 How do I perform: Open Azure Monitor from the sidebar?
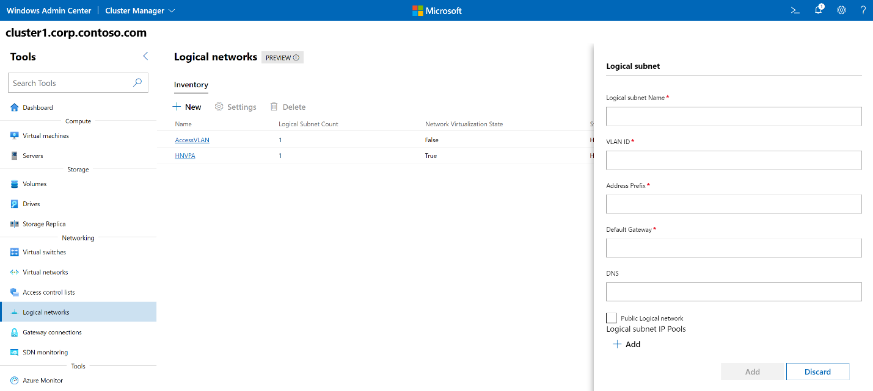[x=42, y=380]
